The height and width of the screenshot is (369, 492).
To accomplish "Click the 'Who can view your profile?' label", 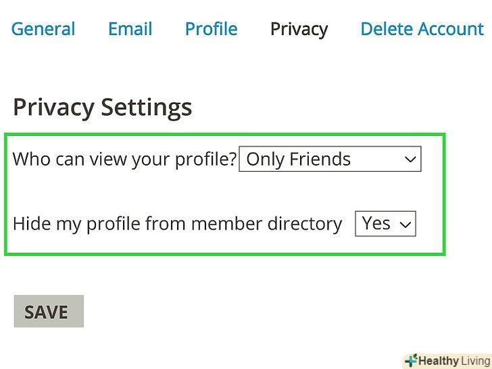I will 124,159.
